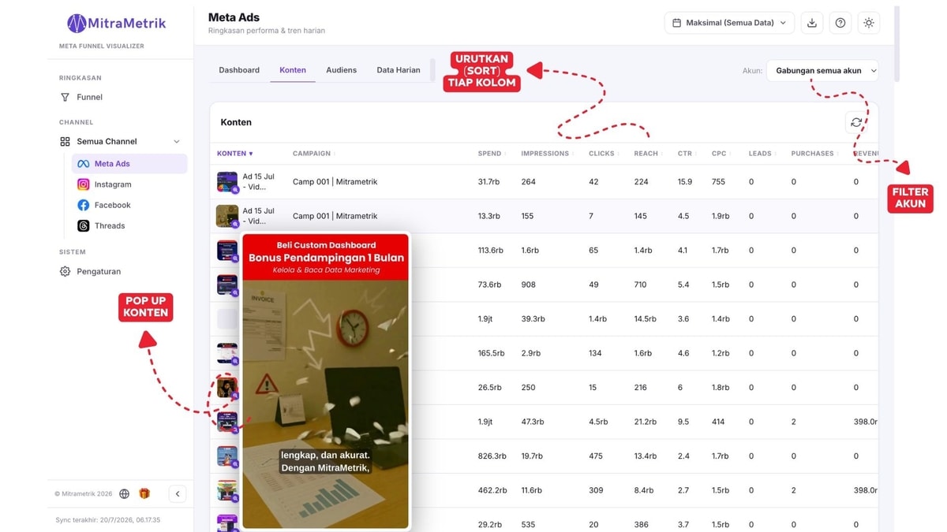
Task: Open the Gabungan semua akun dropdown
Action: point(822,70)
